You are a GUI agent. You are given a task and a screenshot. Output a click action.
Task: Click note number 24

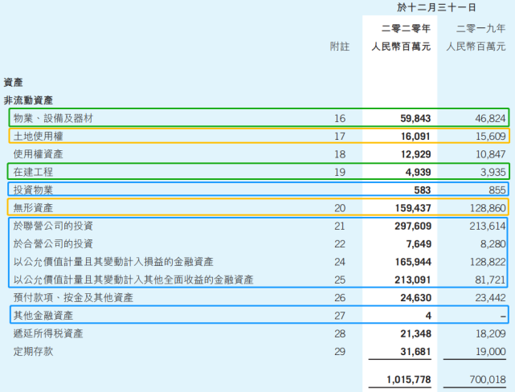[x=340, y=262]
